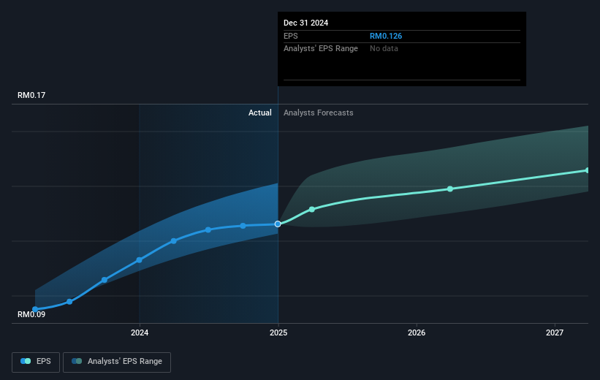600x380 pixels.
Task: Click the Analysts' EPS Range legend color icon
Action: click(x=77, y=361)
